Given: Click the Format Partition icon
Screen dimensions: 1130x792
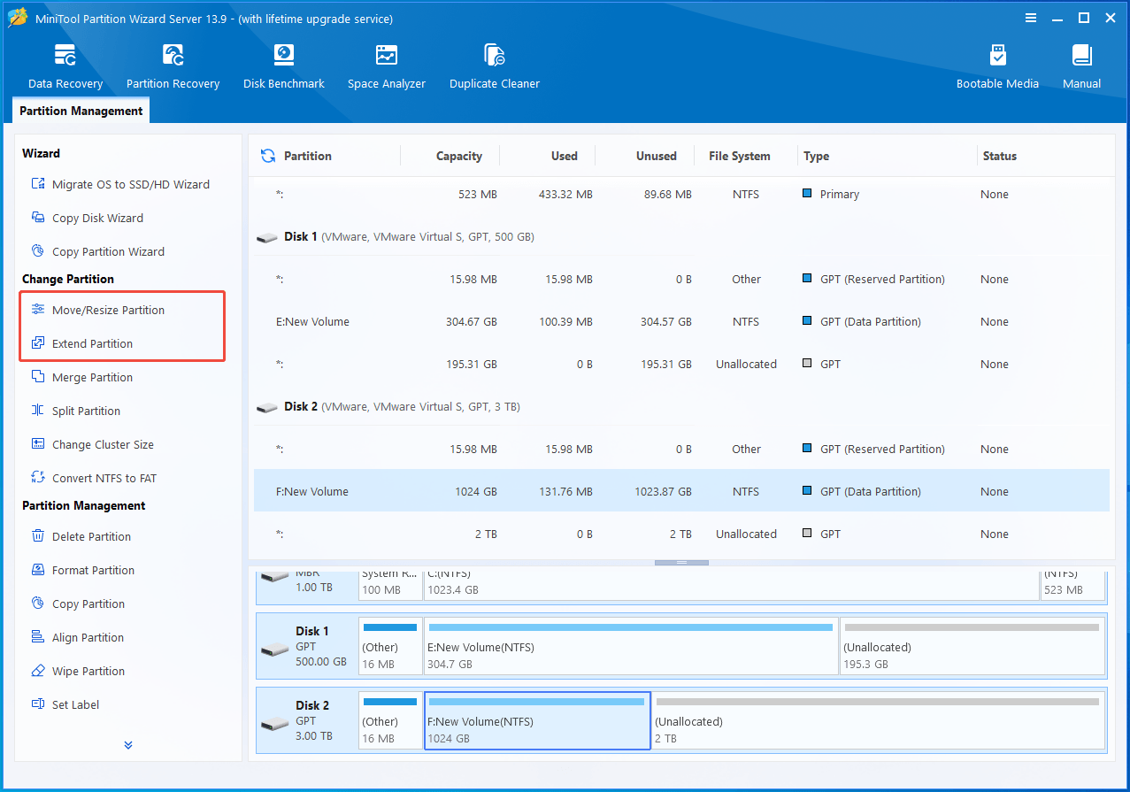Looking at the screenshot, I should pyautogui.click(x=38, y=570).
